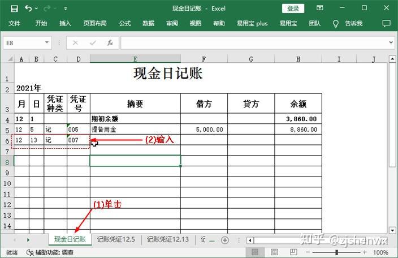
Task: Click the 登录 sign-in button
Action: (293, 8)
